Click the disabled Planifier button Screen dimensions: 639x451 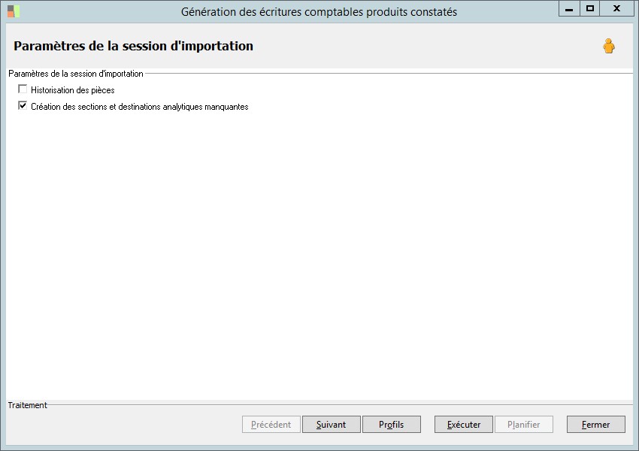pyautogui.click(x=524, y=425)
